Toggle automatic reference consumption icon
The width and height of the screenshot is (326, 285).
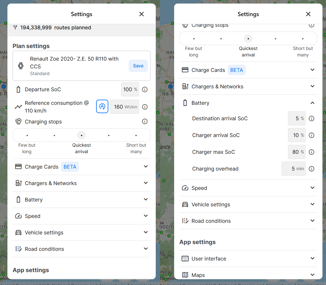[102, 106]
